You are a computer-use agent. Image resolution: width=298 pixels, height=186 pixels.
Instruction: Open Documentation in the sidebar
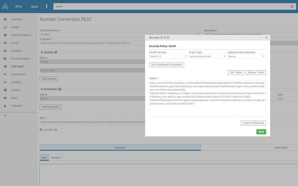[20, 59]
